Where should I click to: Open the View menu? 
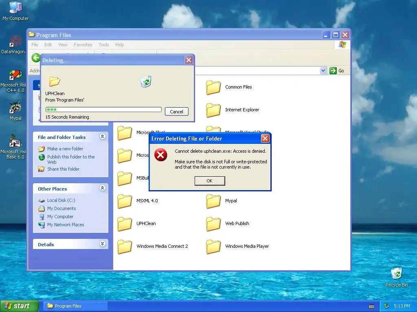tap(63, 45)
